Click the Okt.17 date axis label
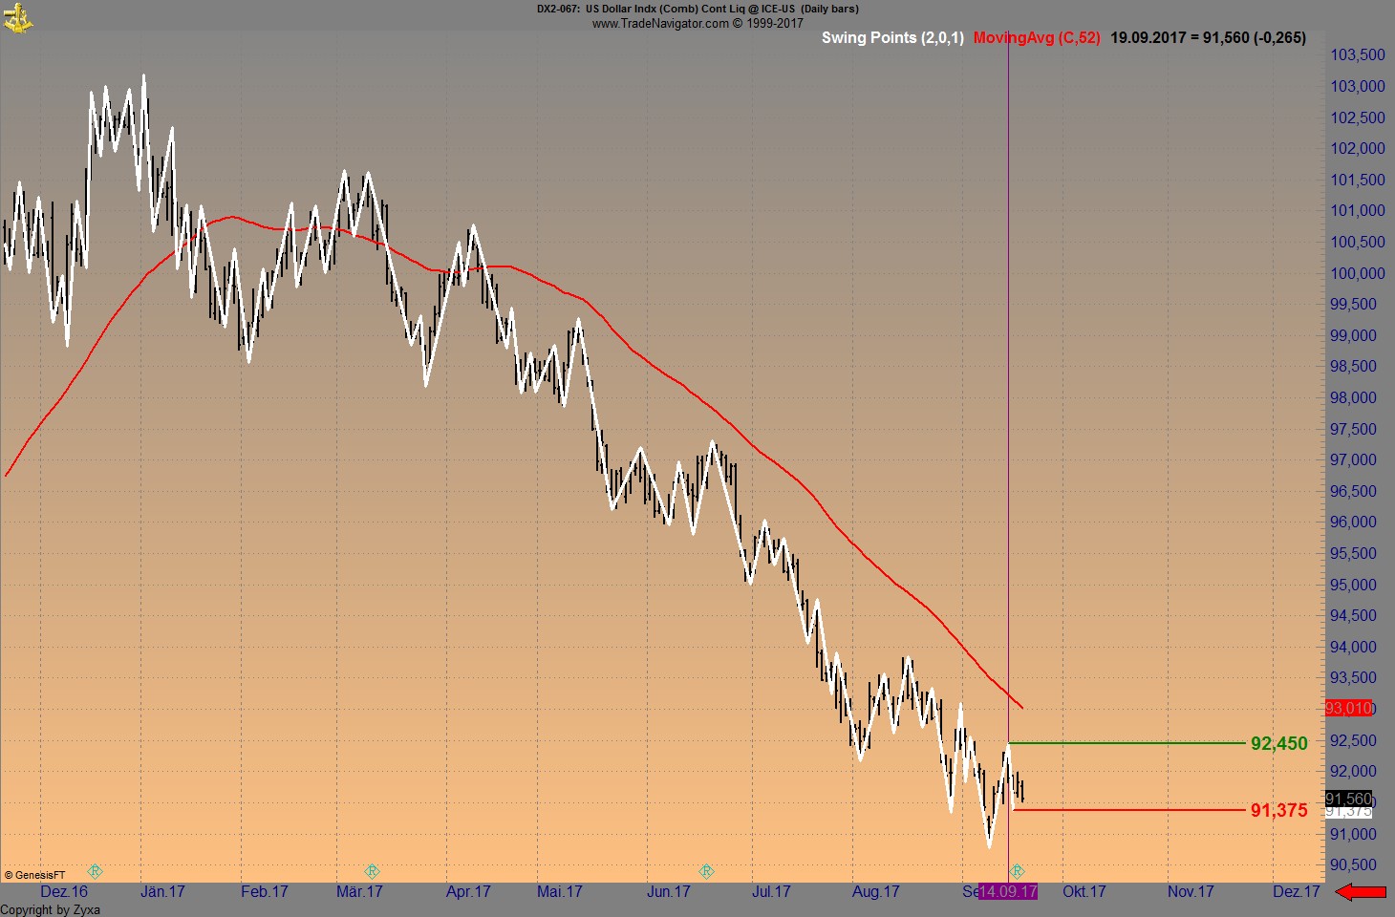 click(x=1084, y=891)
